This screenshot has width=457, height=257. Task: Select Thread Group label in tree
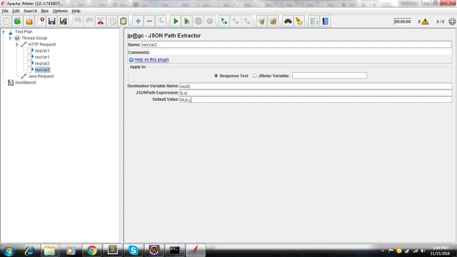click(x=34, y=38)
